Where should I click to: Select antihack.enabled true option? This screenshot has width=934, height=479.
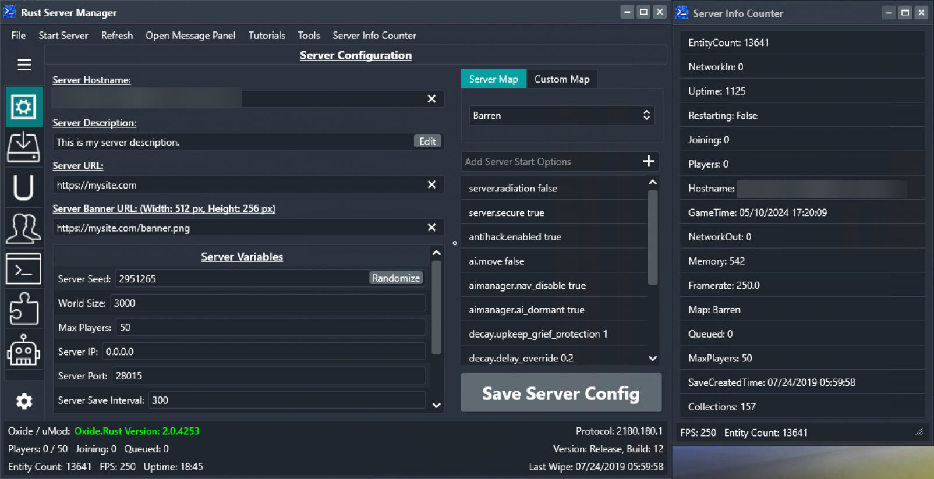[554, 237]
